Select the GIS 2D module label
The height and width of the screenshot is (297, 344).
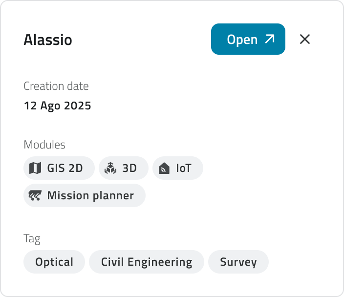(x=64, y=169)
